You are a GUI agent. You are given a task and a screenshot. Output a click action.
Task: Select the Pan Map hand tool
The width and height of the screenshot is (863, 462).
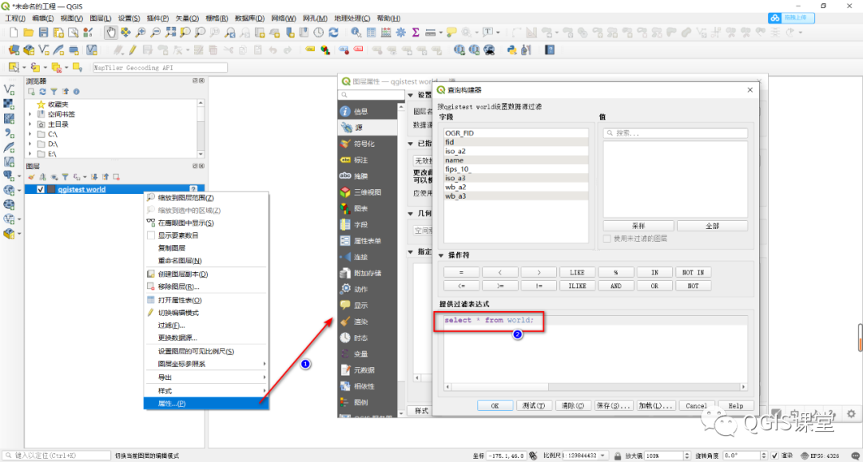pyautogui.click(x=111, y=33)
